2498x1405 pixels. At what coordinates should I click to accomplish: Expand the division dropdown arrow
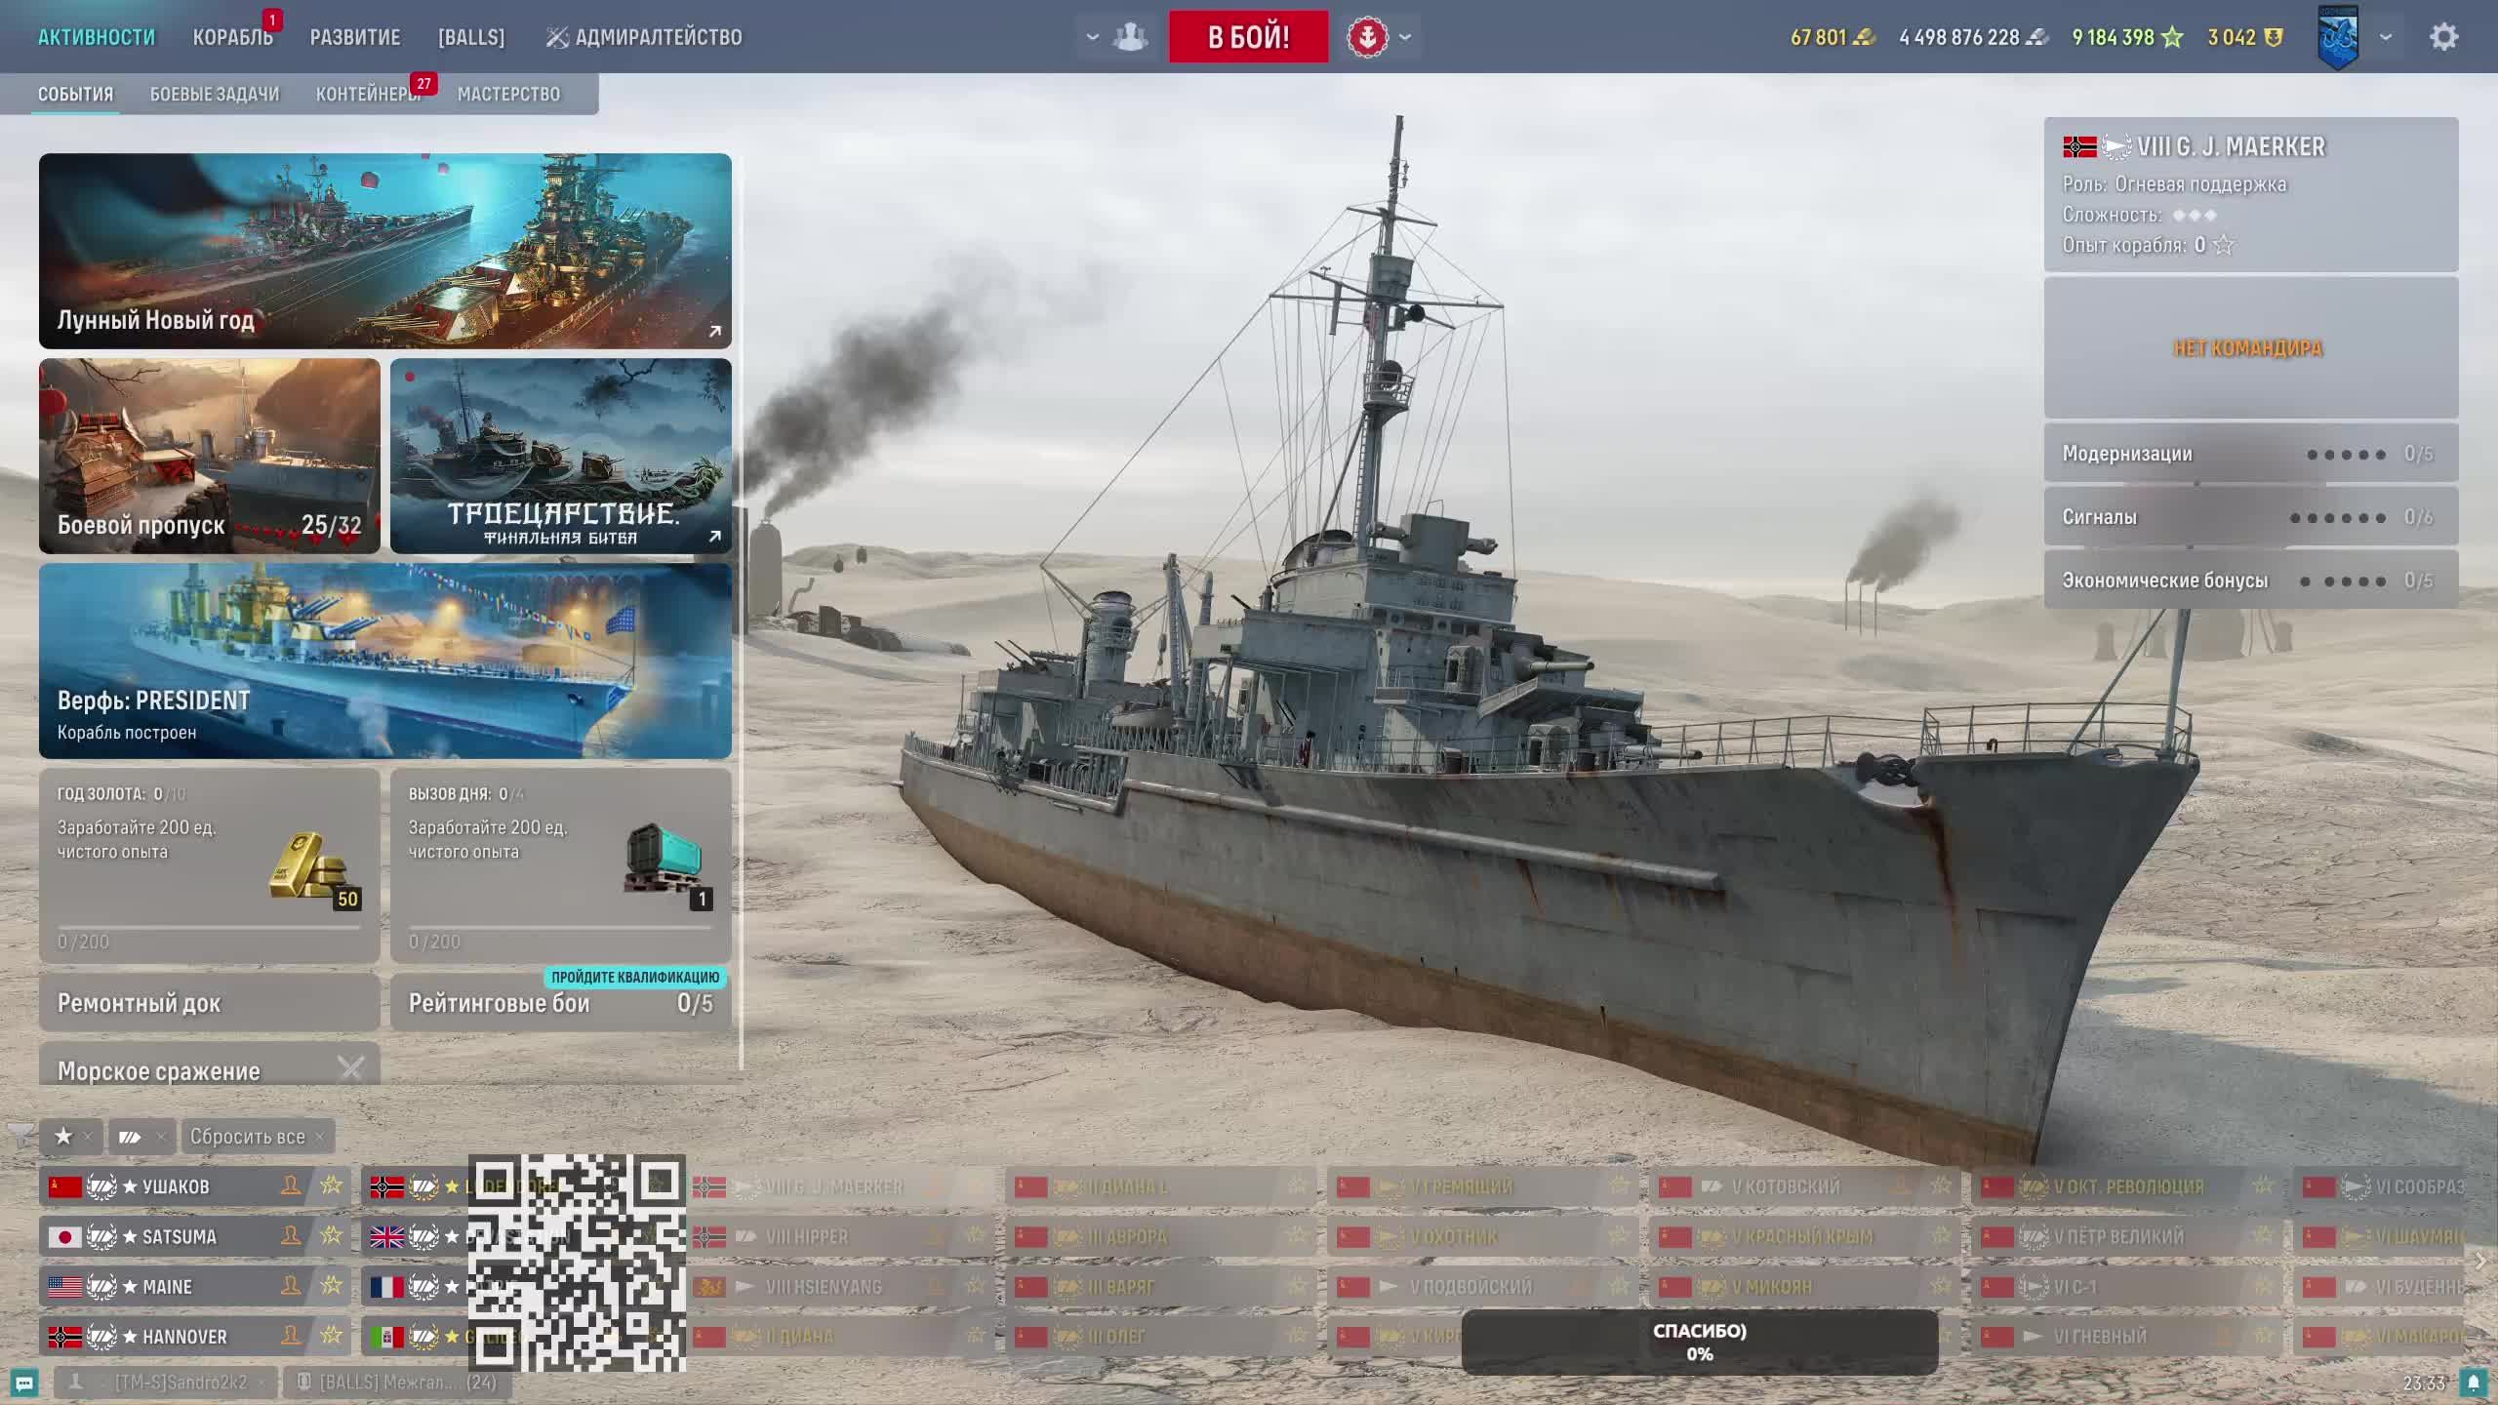pos(1092,37)
